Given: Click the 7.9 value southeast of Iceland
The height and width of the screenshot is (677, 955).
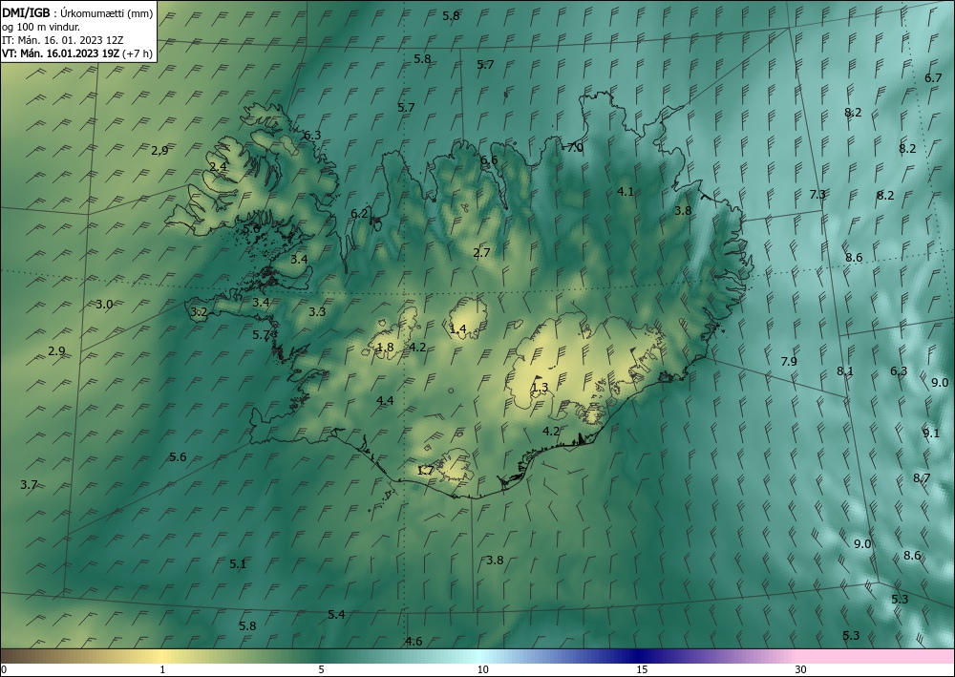Looking at the screenshot, I should click(790, 362).
